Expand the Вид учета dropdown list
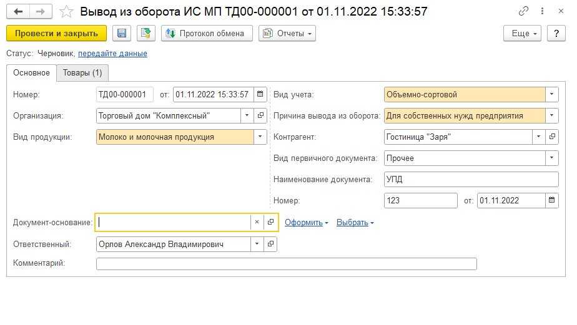The width and height of the screenshot is (577, 325). (x=552, y=95)
